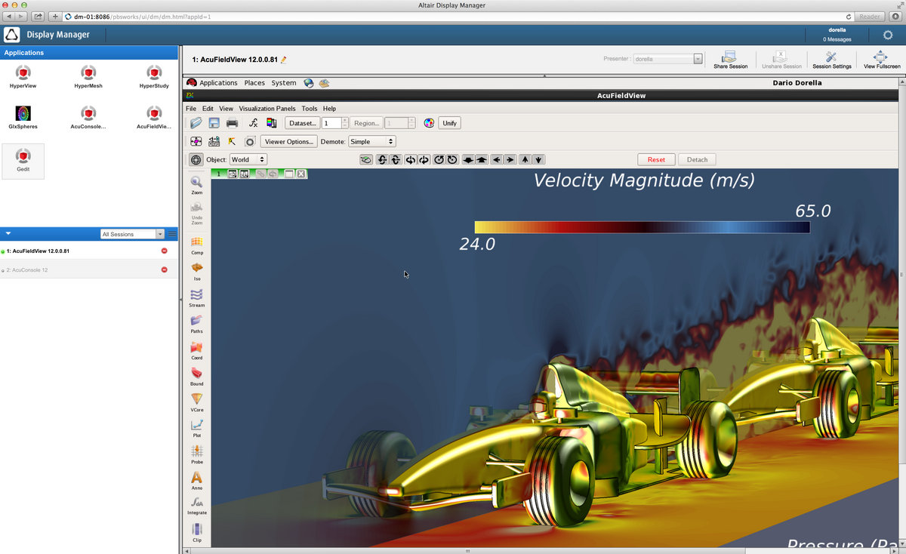Click the red Reset button
The width and height of the screenshot is (906, 554).
coord(656,159)
